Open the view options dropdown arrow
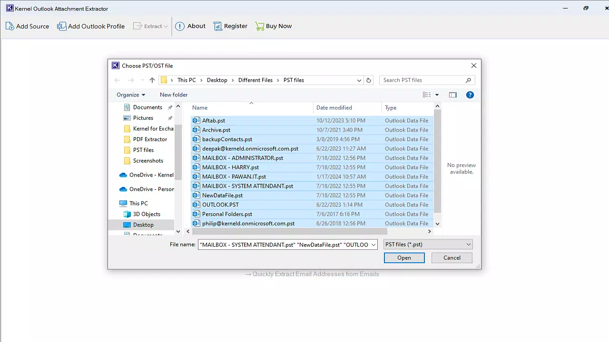Screen dimensions: 609x342 point(437,95)
